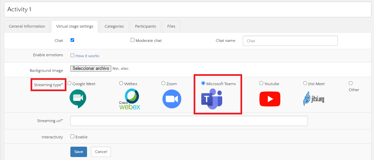The image size is (374, 160).
Task: Click the jitsi.org logo
Action: point(314,99)
